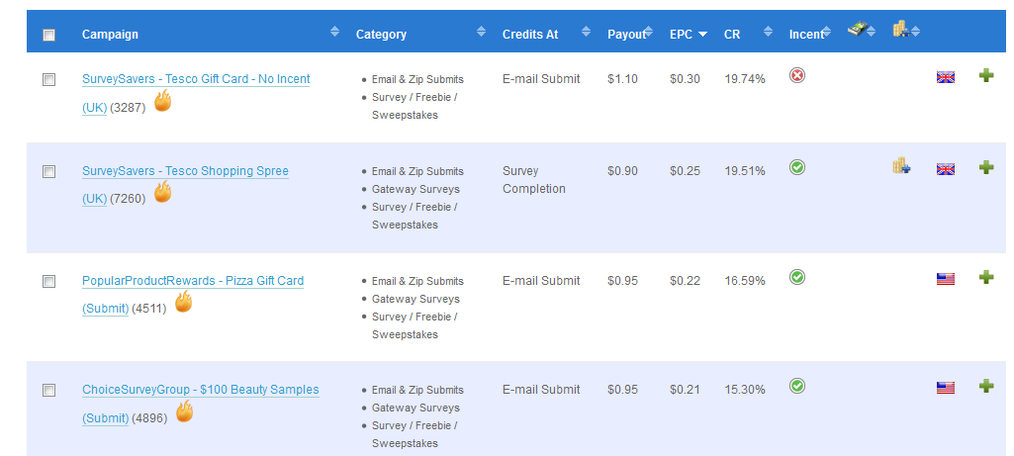Click the $0.90 payout value

623,171
